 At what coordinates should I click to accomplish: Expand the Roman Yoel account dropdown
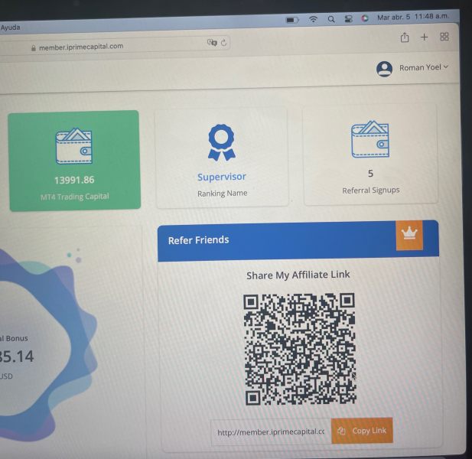click(424, 67)
